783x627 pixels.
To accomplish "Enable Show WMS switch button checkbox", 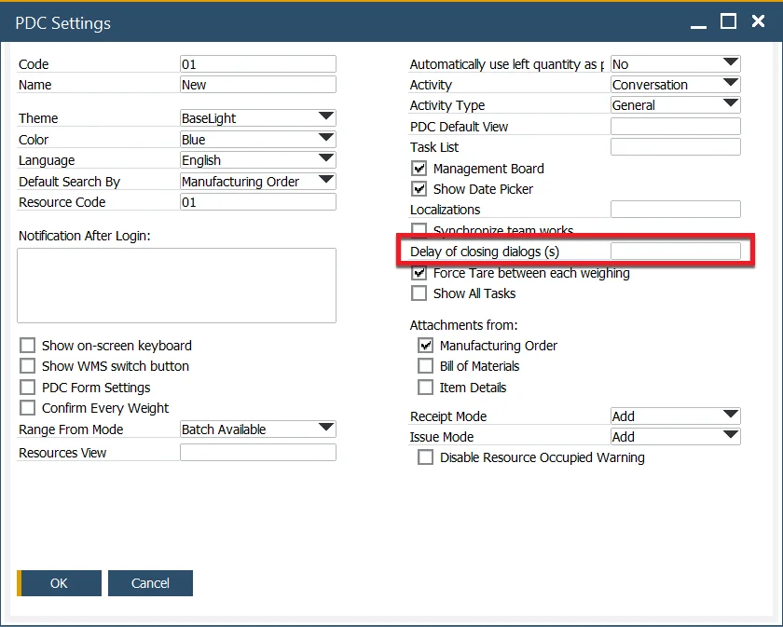I will [27, 366].
